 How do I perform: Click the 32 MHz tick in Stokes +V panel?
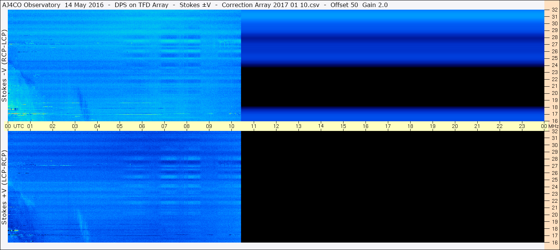click(x=554, y=131)
